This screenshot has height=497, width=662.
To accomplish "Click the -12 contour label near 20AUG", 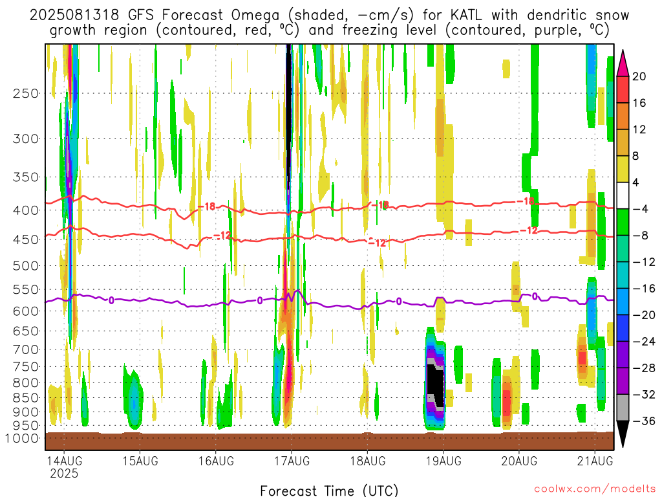I will [x=528, y=230].
